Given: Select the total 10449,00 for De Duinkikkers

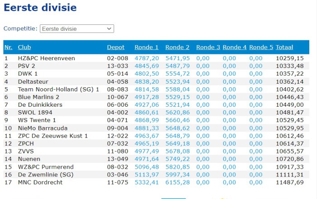Looking at the screenshot, I should [x=290, y=105].
